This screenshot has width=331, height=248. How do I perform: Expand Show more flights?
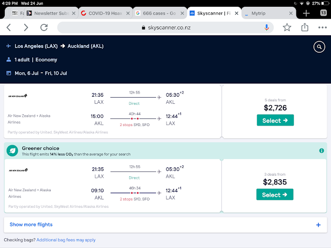pyautogui.click(x=165, y=225)
